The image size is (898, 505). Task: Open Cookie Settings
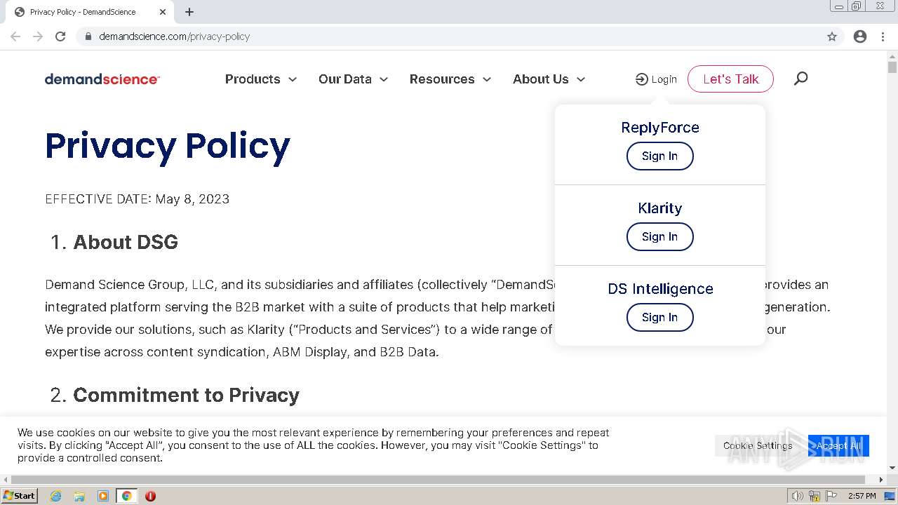[758, 445]
